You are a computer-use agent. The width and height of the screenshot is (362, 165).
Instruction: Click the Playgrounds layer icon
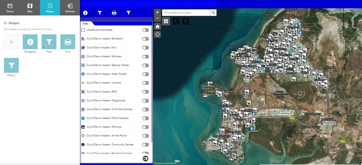click(83, 101)
